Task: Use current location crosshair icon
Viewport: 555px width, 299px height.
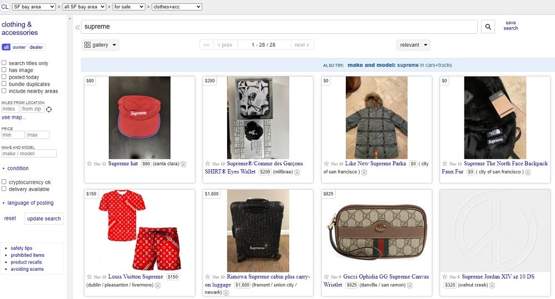Action: (49, 109)
